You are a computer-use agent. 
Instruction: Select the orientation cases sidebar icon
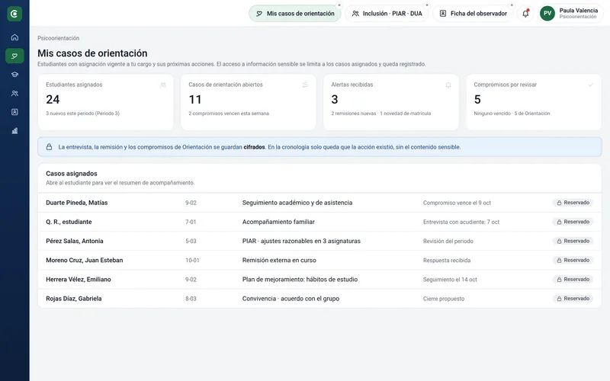(x=14, y=56)
